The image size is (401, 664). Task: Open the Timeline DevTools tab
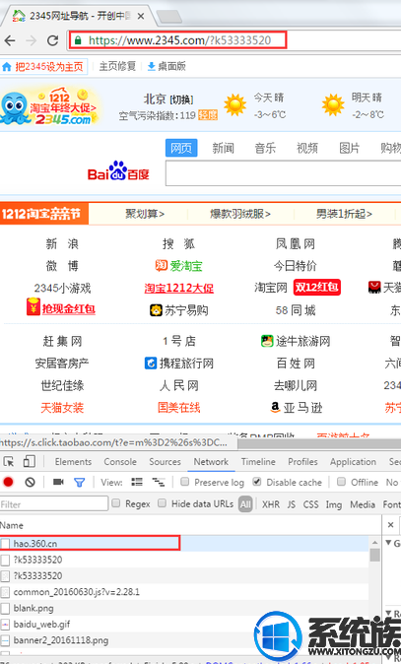(x=258, y=462)
